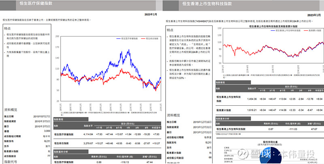Viewport: 324px width, 164px height.
Task: Select the +13.64 six-month change value
Action: pos(282,99)
